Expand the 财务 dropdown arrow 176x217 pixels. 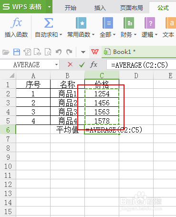click(135, 34)
